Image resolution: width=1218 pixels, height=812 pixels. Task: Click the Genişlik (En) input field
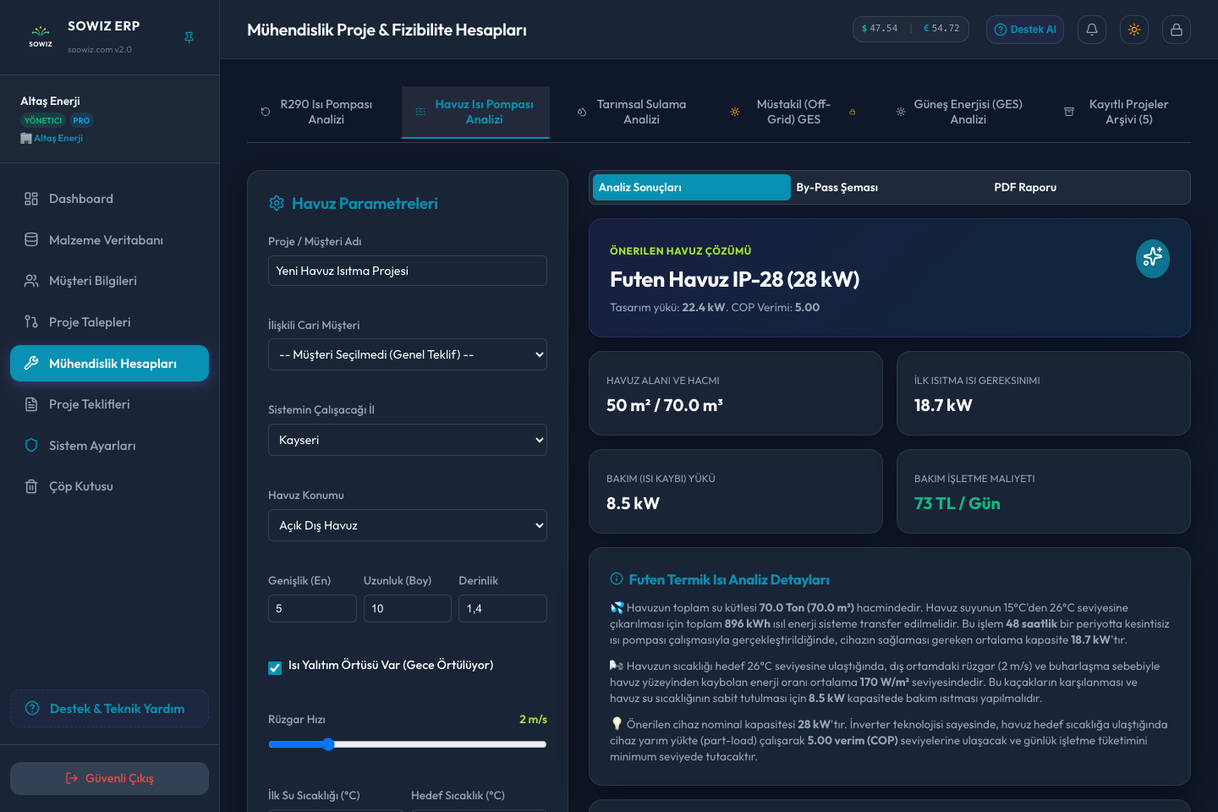(x=312, y=608)
